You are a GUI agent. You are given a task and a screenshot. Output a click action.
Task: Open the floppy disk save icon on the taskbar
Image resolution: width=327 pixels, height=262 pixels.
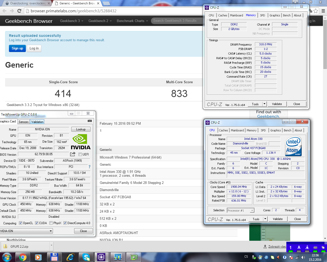(x=54, y=257)
